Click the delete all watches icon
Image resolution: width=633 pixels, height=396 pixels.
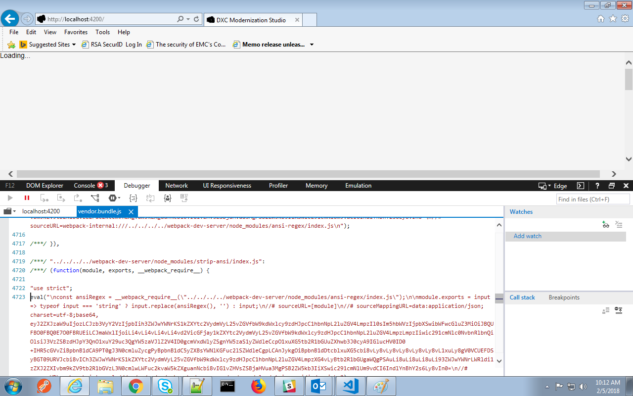tap(619, 225)
